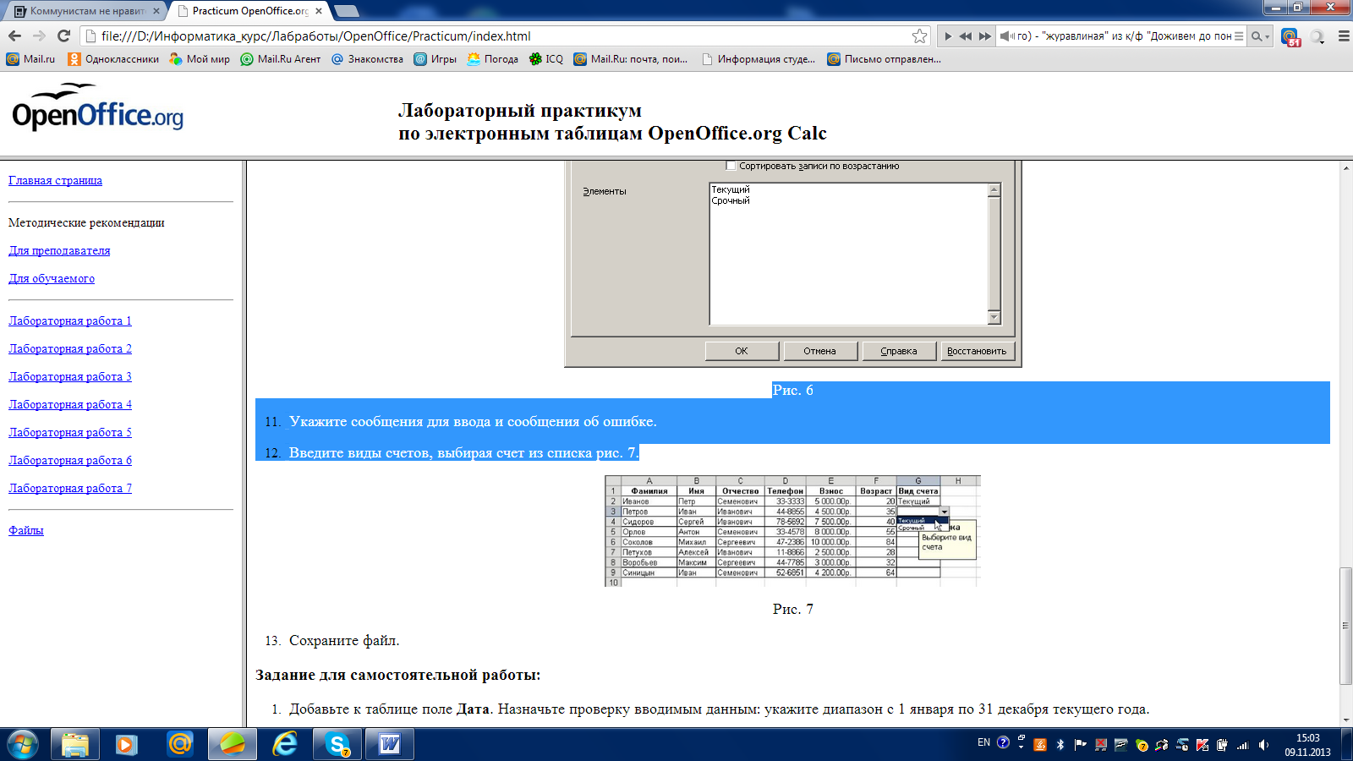Open Лабораторная работа 1
This screenshot has height=761, width=1353.
(70, 320)
